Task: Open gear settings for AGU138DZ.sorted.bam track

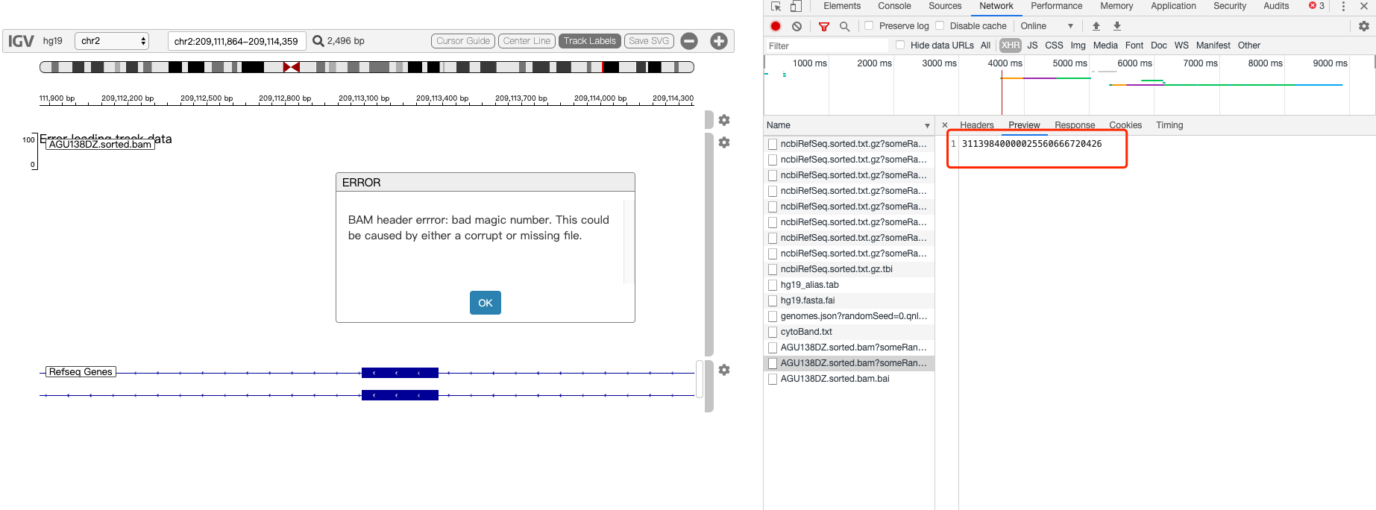Action: (x=723, y=142)
